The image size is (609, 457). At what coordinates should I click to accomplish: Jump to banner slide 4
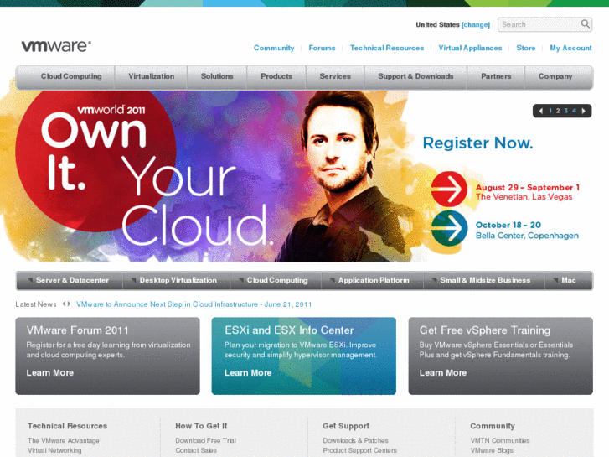(574, 111)
